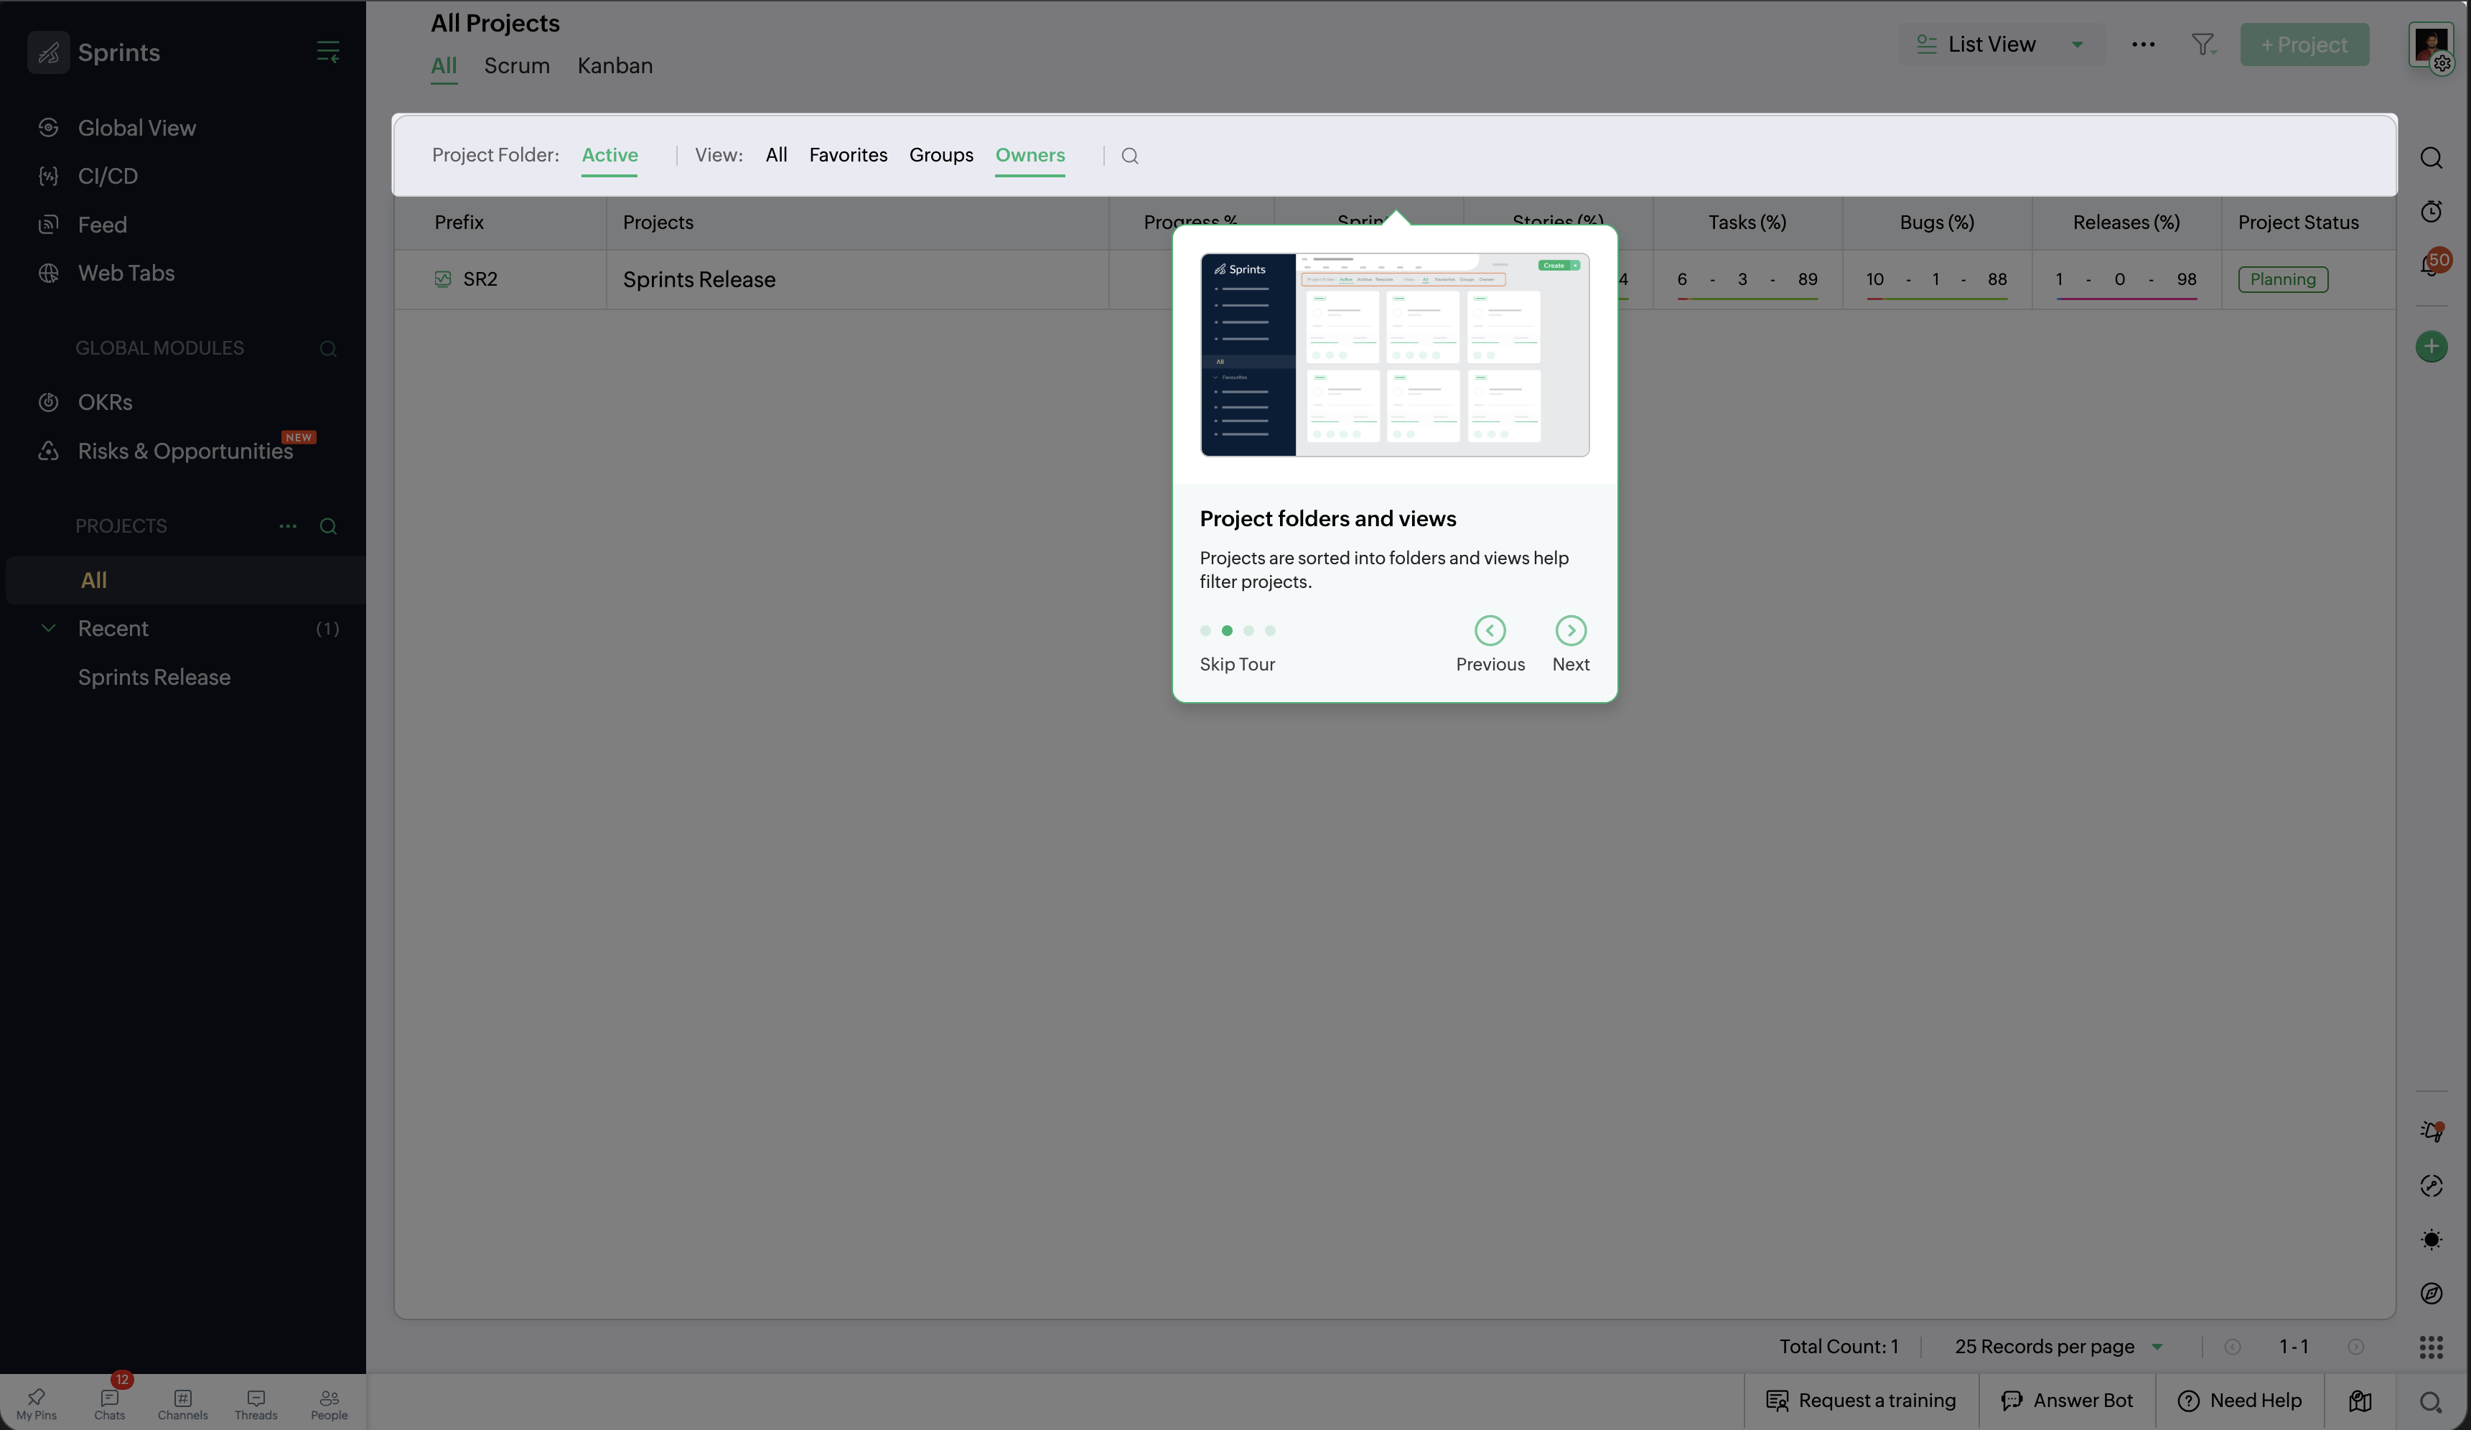2471x1430 pixels.
Task: Collapse the Sprints sidebar
Action: coord(329,52)
